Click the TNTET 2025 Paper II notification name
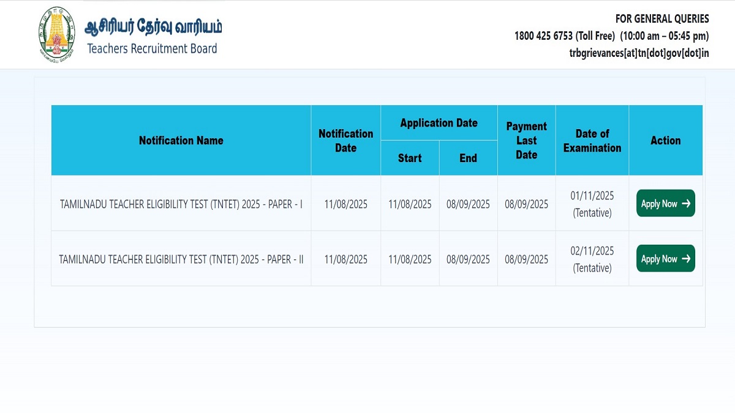 (x=181, y=259)
